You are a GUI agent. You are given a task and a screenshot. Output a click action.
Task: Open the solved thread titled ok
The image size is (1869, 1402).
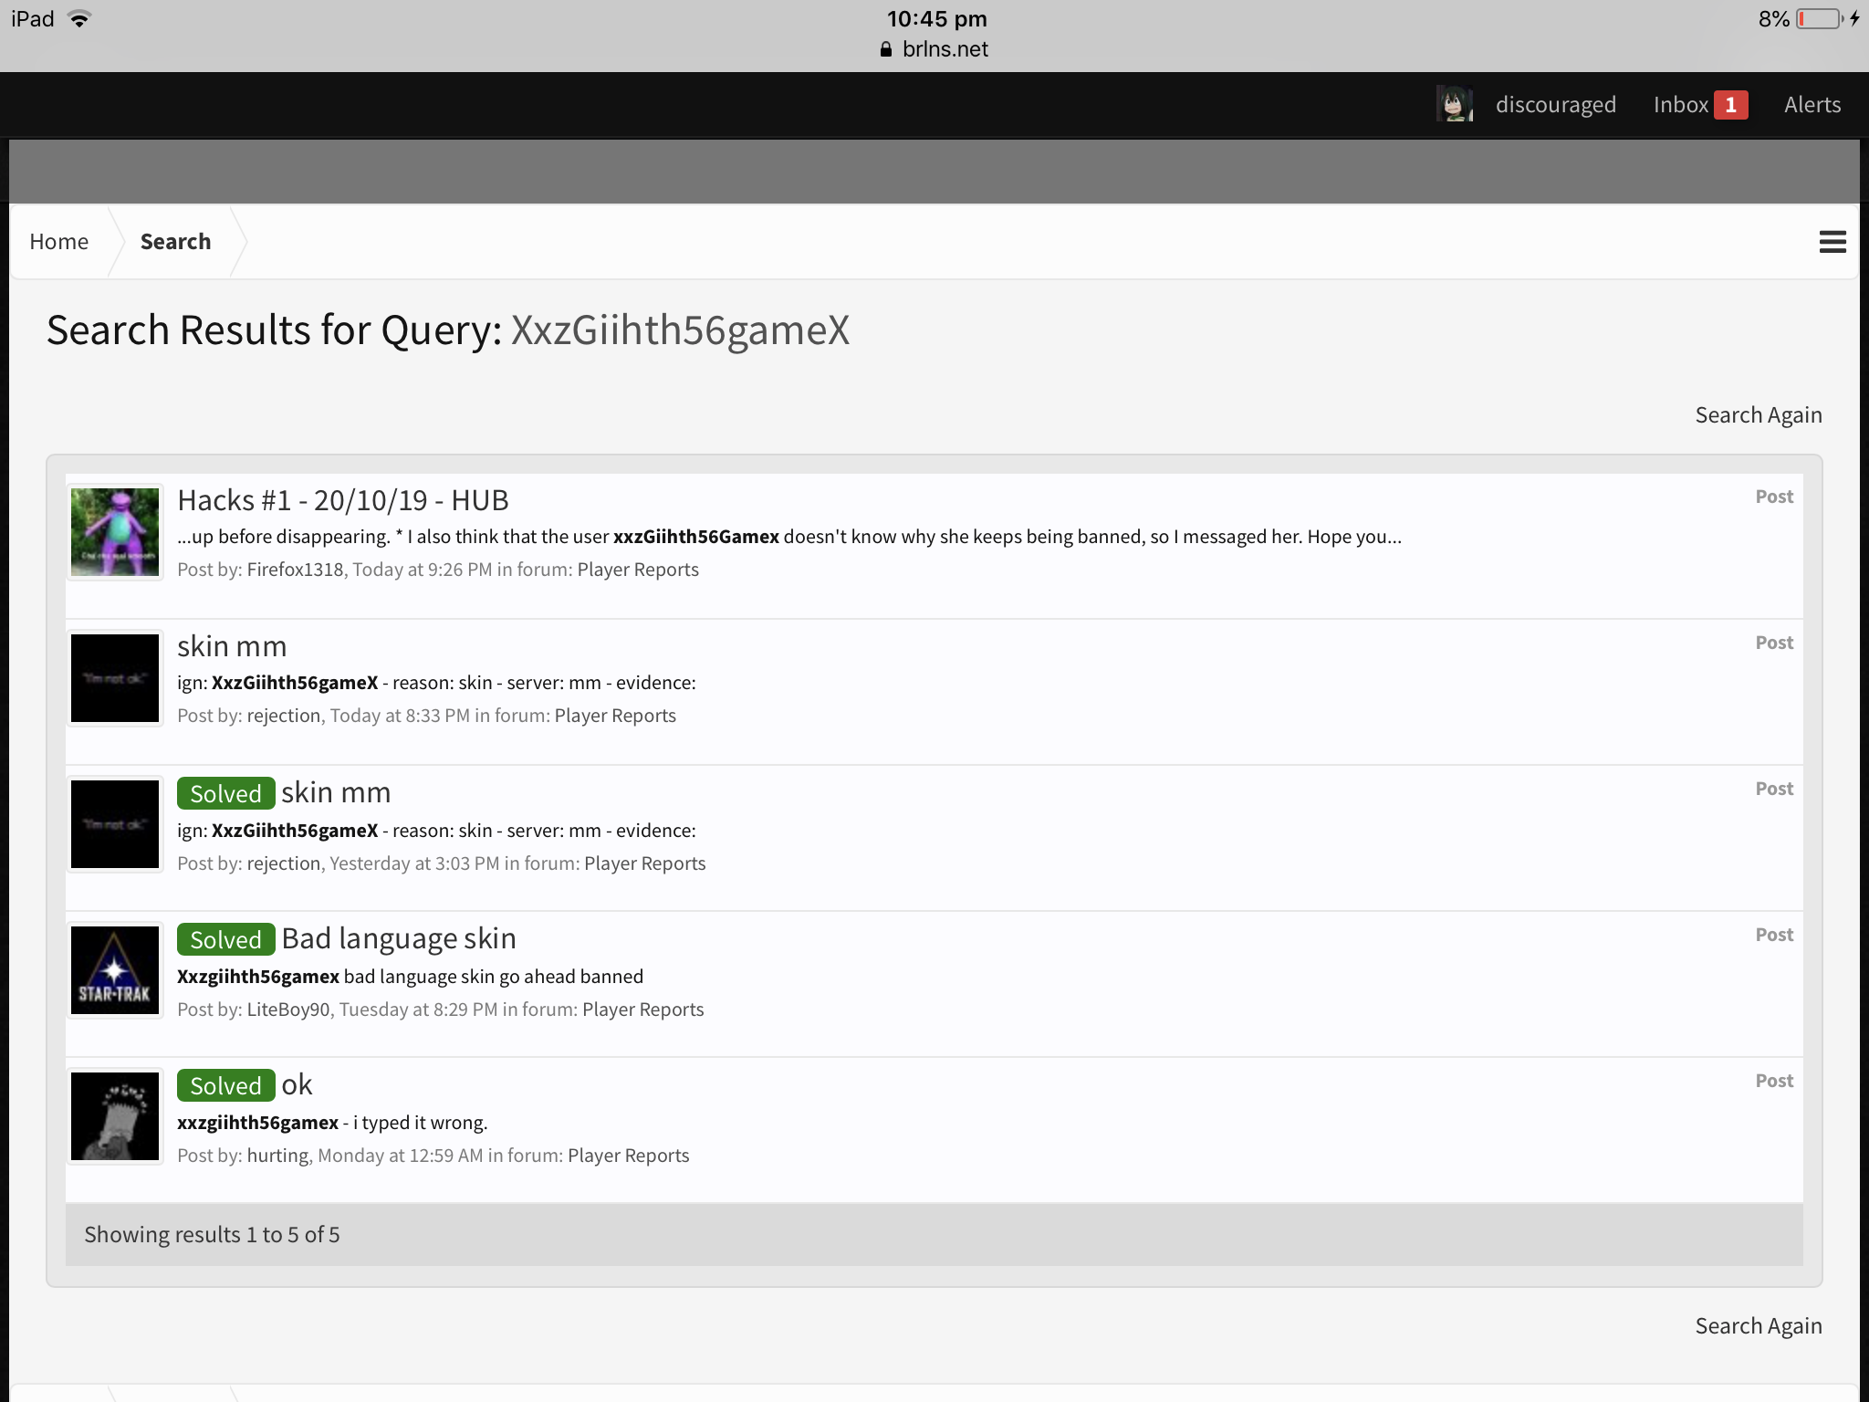(297, 1084)
